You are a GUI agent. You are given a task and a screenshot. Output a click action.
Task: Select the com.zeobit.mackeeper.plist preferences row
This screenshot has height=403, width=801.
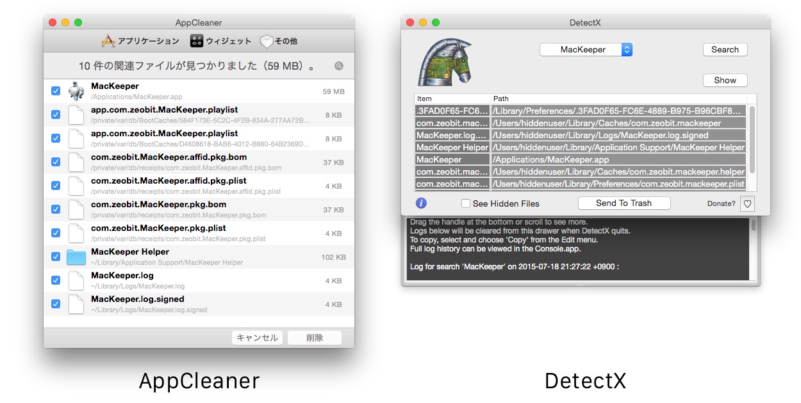click(581, 184)
